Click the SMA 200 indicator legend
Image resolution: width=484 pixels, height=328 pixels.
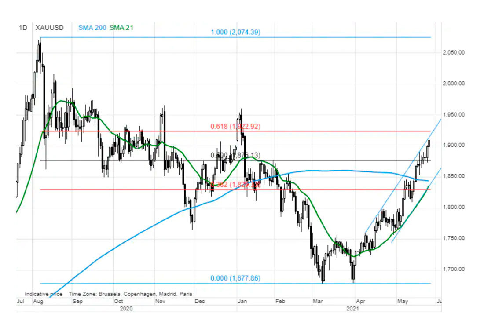pos(92,28)
